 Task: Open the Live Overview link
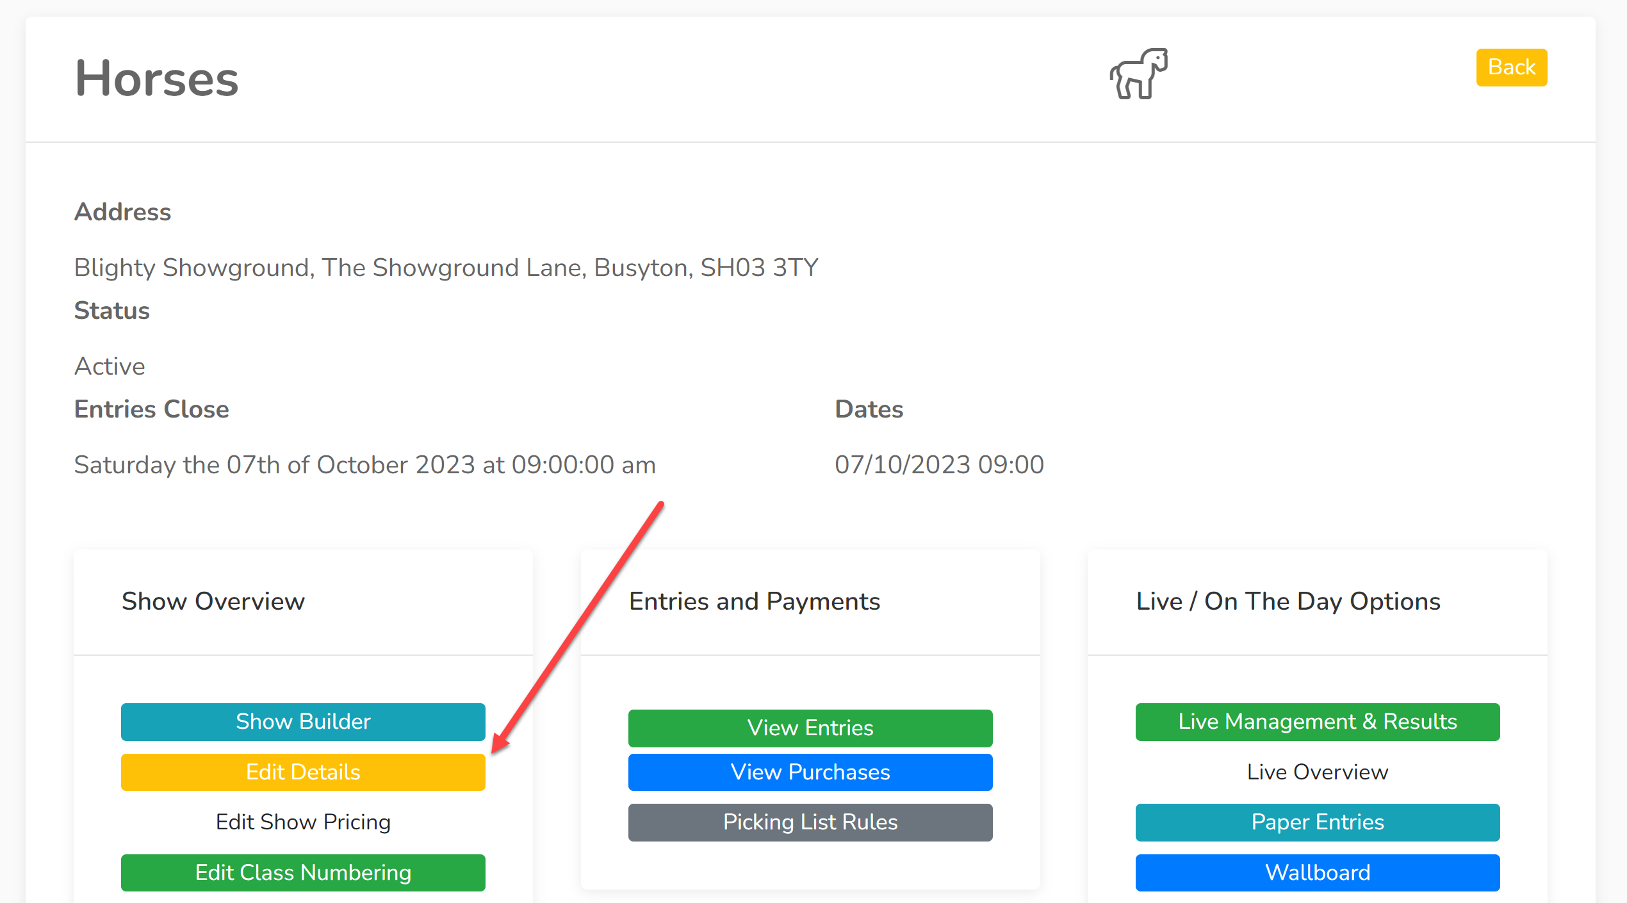click(1318, 772)
